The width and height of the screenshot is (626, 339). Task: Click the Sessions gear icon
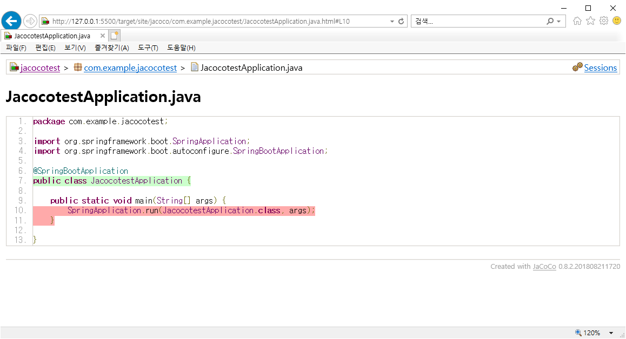[577, 67]
